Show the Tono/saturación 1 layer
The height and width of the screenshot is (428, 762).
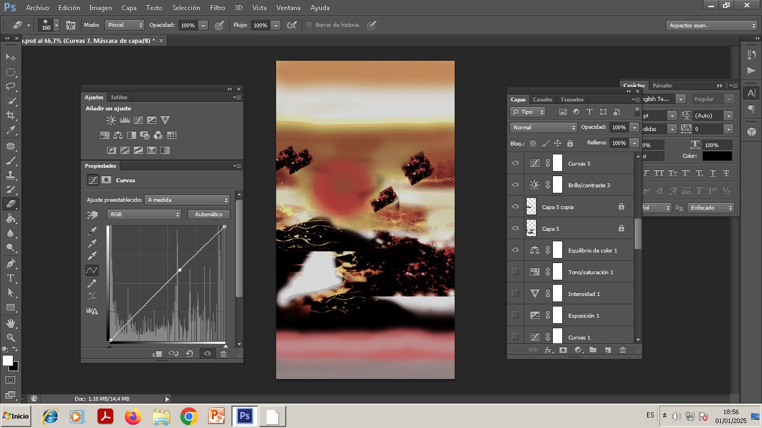pos(515,271)
